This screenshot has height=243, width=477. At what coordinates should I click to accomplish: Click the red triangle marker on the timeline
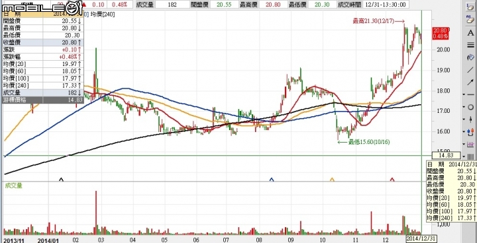[392, 180]
